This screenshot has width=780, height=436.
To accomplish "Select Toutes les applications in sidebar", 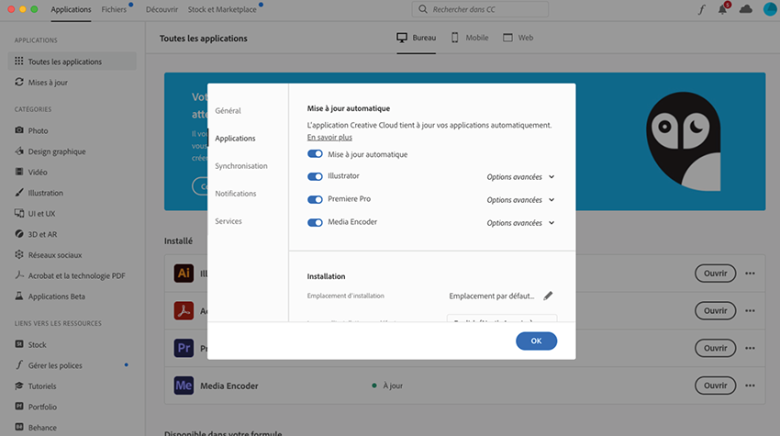I will 72,61.
